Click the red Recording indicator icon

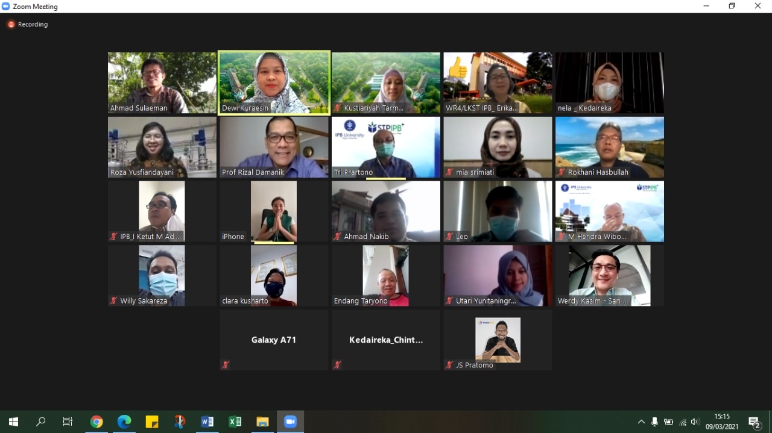[11, 25]
